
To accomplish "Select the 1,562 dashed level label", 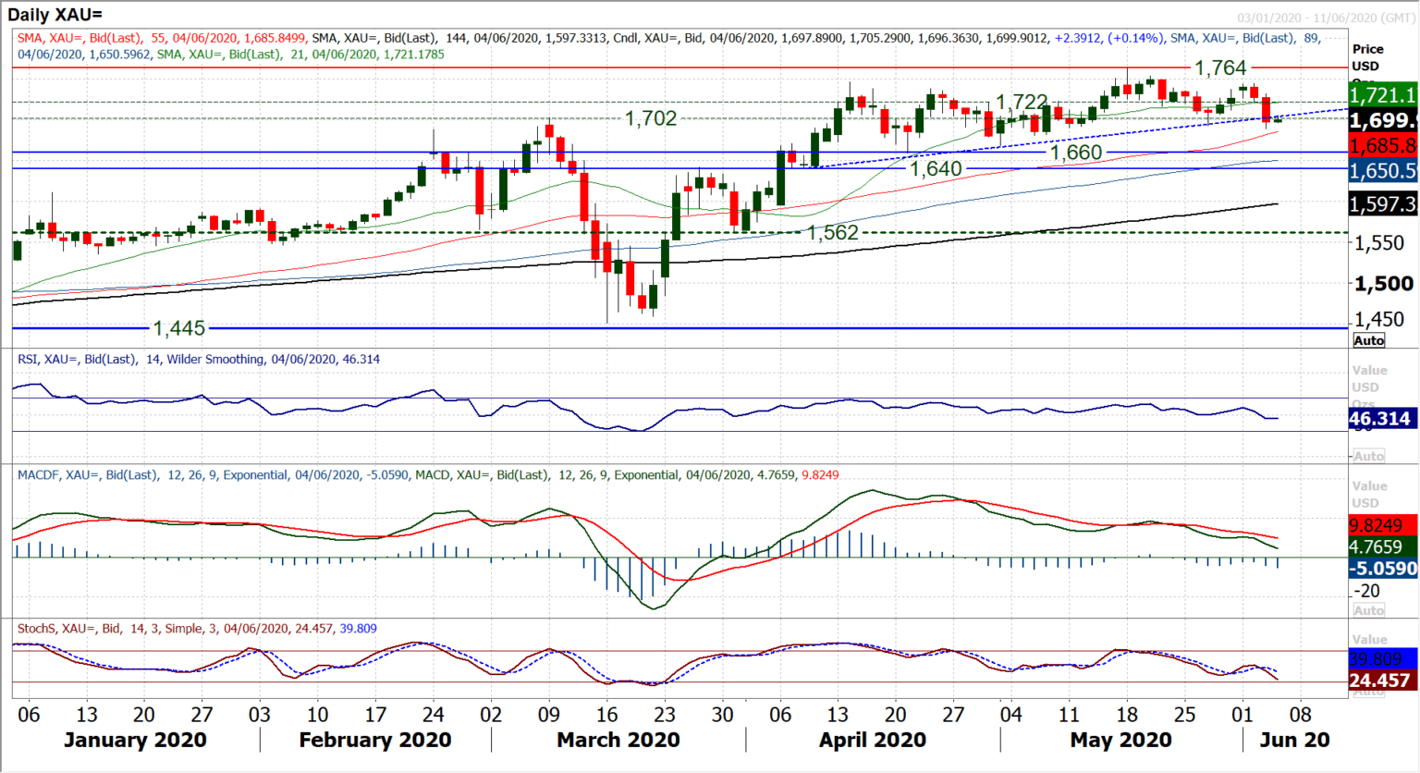I will [x=833, y=233].
